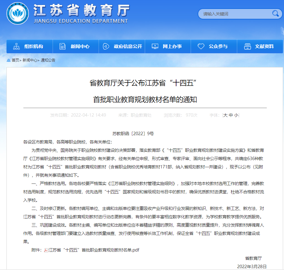The height and width of the screenshot is (270, 284).
Task: Set font size to 中 (medium)
Action: coord(231,115)
